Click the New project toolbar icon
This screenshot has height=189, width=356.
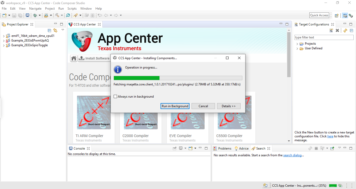[x=4, y=15]
